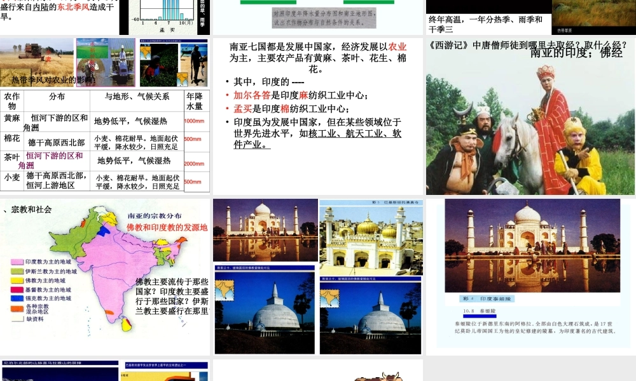Click orange swatch for 各种宗教混杂地区
This screenshot has height=381, width=636.
pos(17,309)
